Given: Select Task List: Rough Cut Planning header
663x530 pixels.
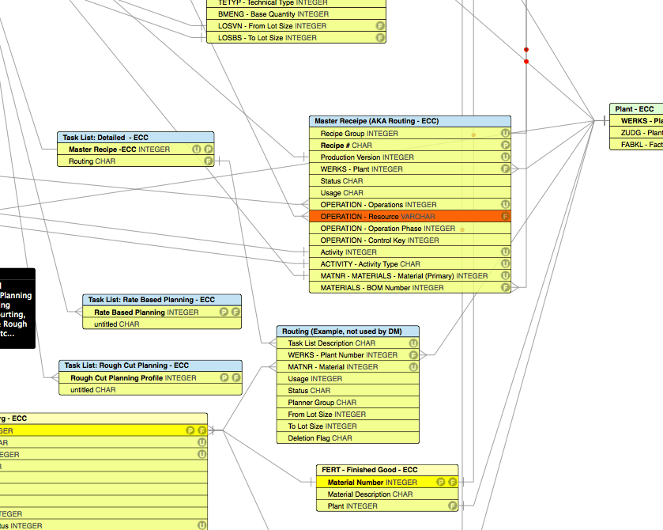Looking at the screenshot, I should tap(150, 365).
